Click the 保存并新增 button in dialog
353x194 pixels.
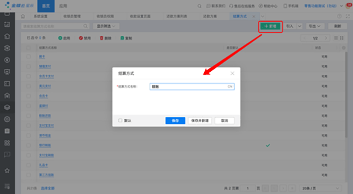[200, 121]
